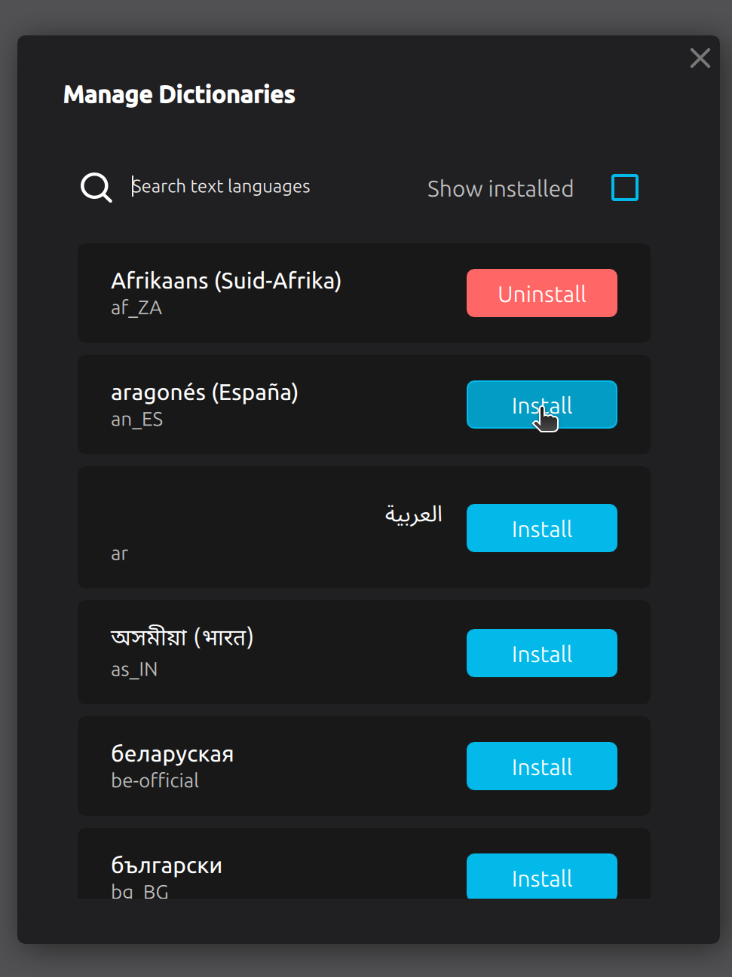Click the български language name

pos(167,866)
